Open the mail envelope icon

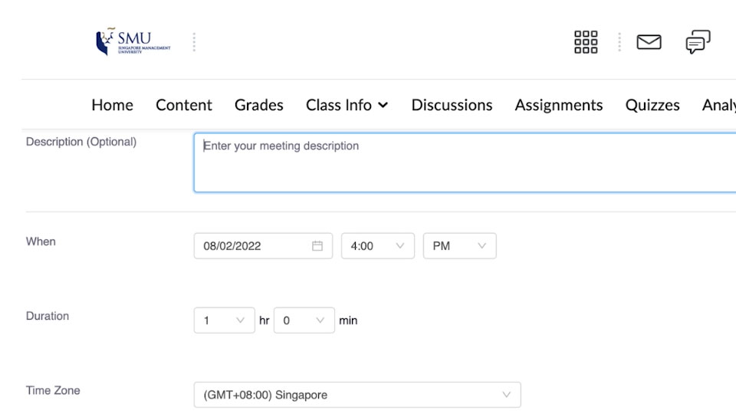click(649, 42)
